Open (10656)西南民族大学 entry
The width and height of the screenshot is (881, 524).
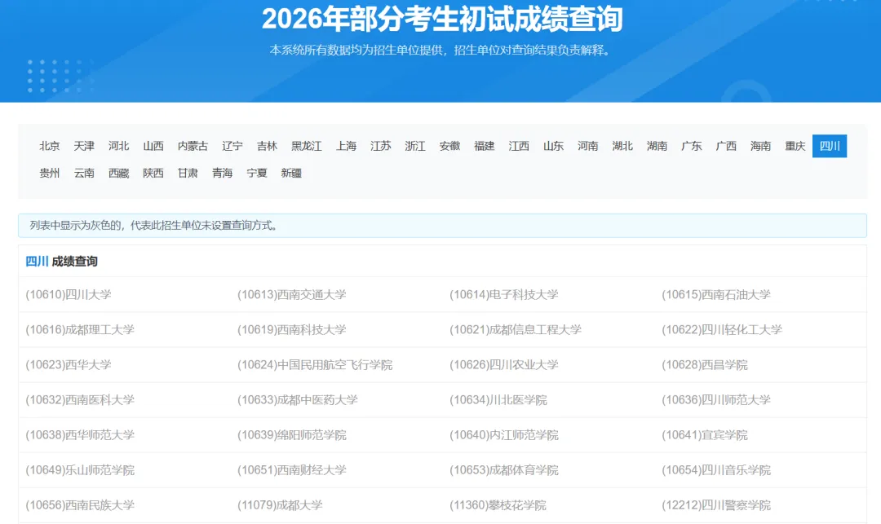pyautogui.click(x=80, y=505)
